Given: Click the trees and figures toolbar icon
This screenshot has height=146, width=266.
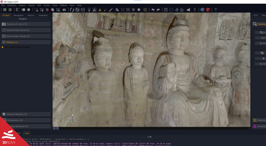Looking at the screenshot, I should [117, 10].
